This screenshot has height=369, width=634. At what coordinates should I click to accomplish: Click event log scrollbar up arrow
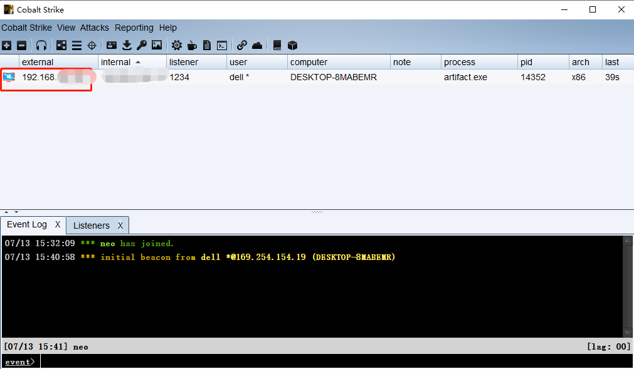628,241
